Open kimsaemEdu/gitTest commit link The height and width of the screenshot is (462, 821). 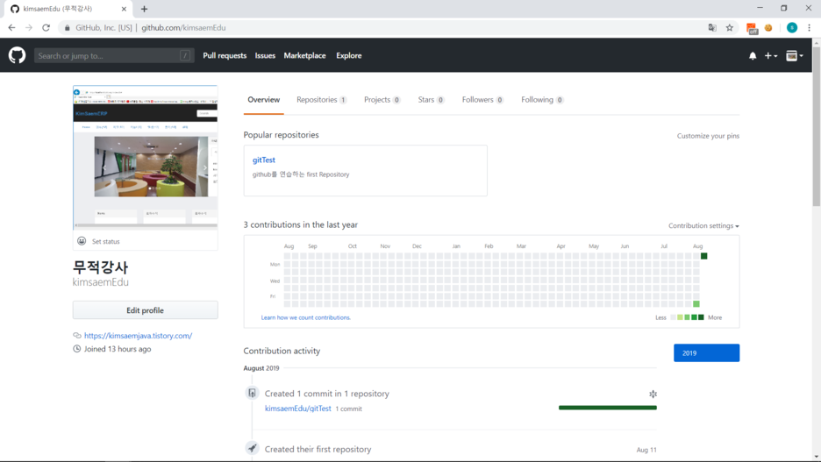click(298, 409)
